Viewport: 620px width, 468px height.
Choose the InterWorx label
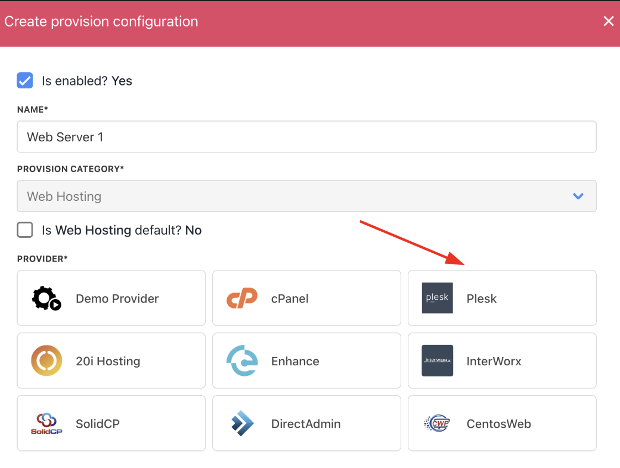(494, 361)
